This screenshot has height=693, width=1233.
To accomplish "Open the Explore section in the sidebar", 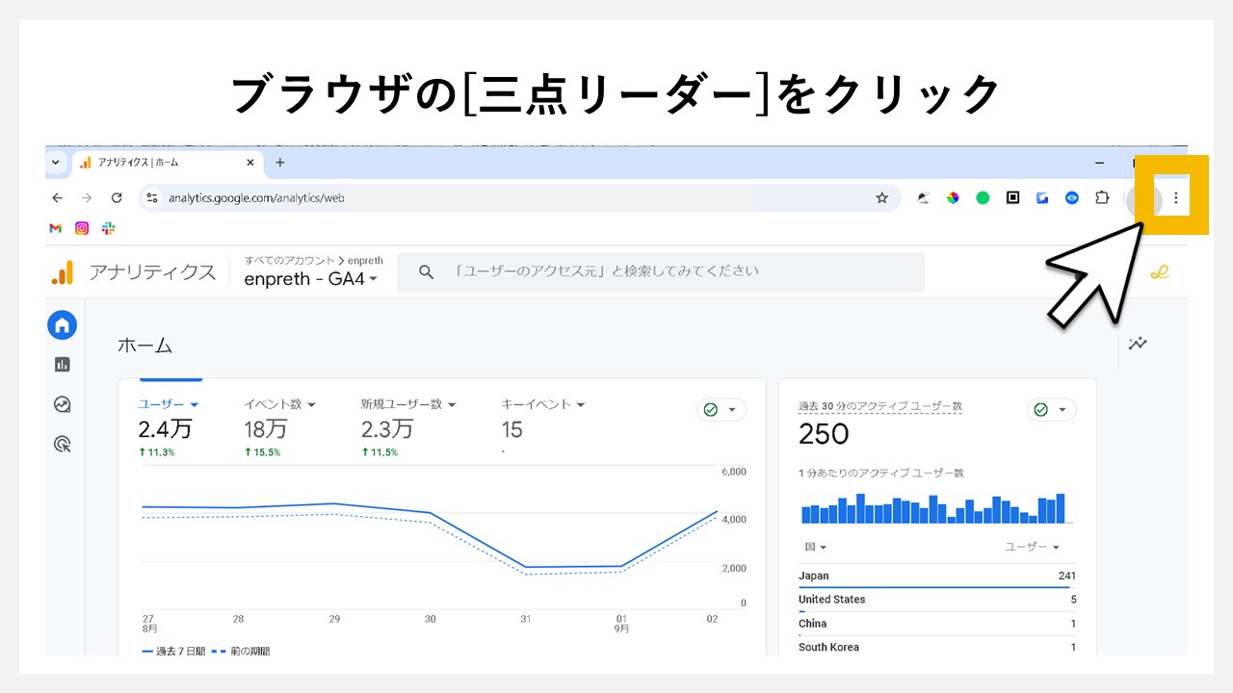I will click(62, 404).
